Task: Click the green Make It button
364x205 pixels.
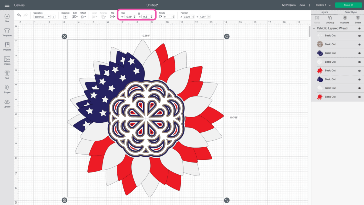Action: coord(349,5)
